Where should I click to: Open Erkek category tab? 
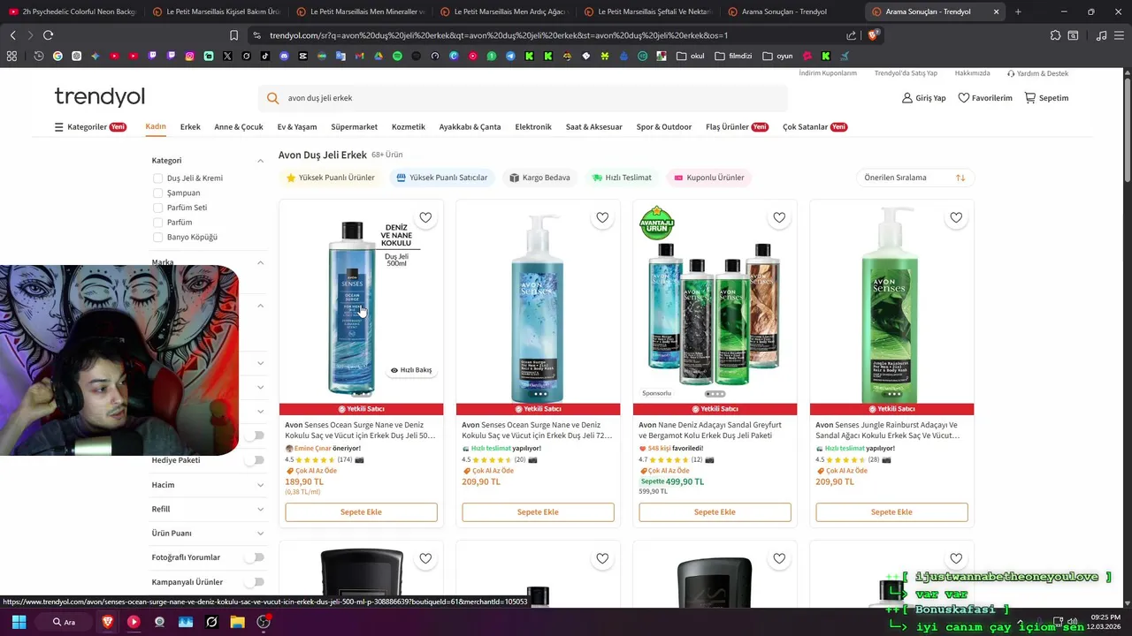point(190,127)
